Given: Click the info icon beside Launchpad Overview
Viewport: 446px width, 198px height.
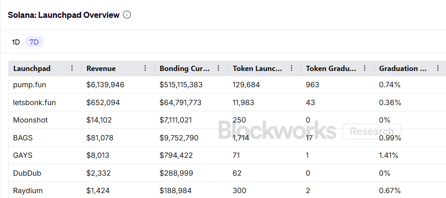Looking at the screenshot, I should point(127,15).
